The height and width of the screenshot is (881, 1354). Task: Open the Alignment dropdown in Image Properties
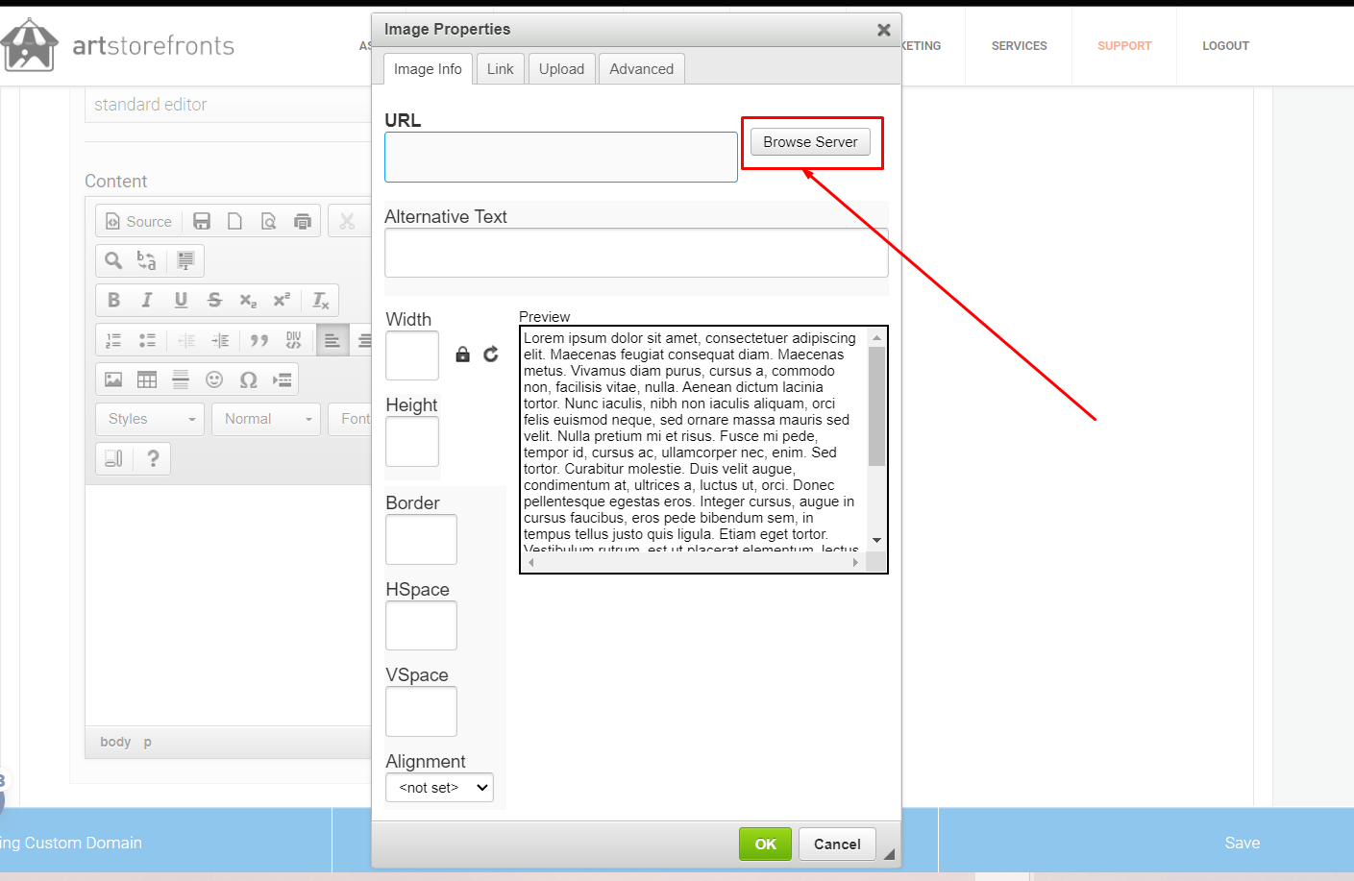(439, 788)
